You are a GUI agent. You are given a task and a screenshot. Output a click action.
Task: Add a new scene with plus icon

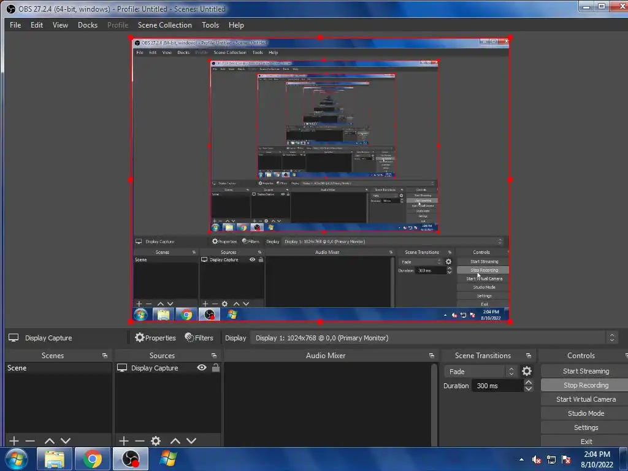14,441
